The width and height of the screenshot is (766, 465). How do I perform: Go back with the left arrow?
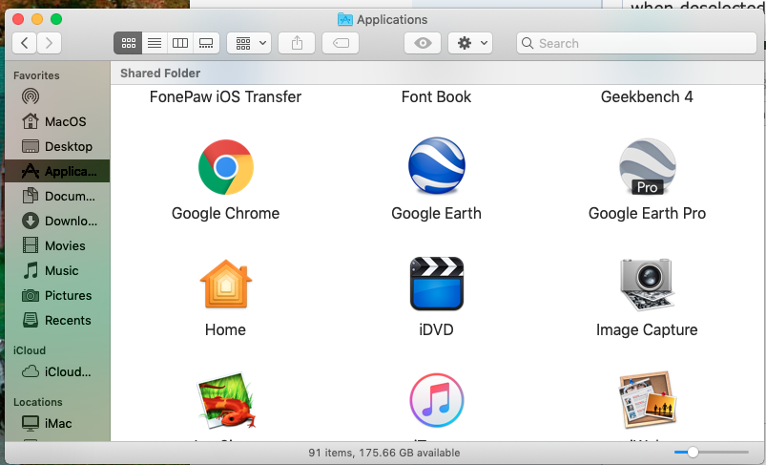[x=25, y=43]
